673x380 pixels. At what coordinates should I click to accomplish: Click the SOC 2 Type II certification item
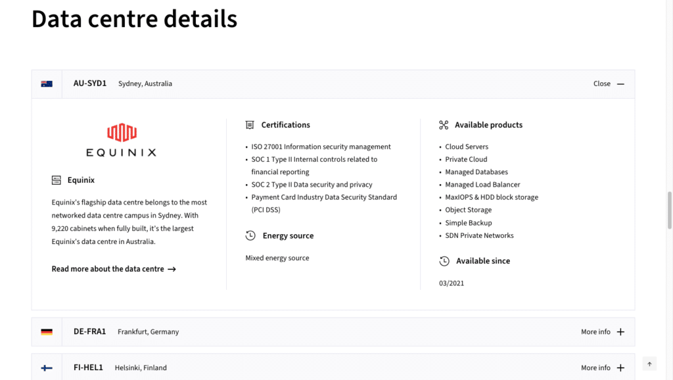[x=312, y=185]
